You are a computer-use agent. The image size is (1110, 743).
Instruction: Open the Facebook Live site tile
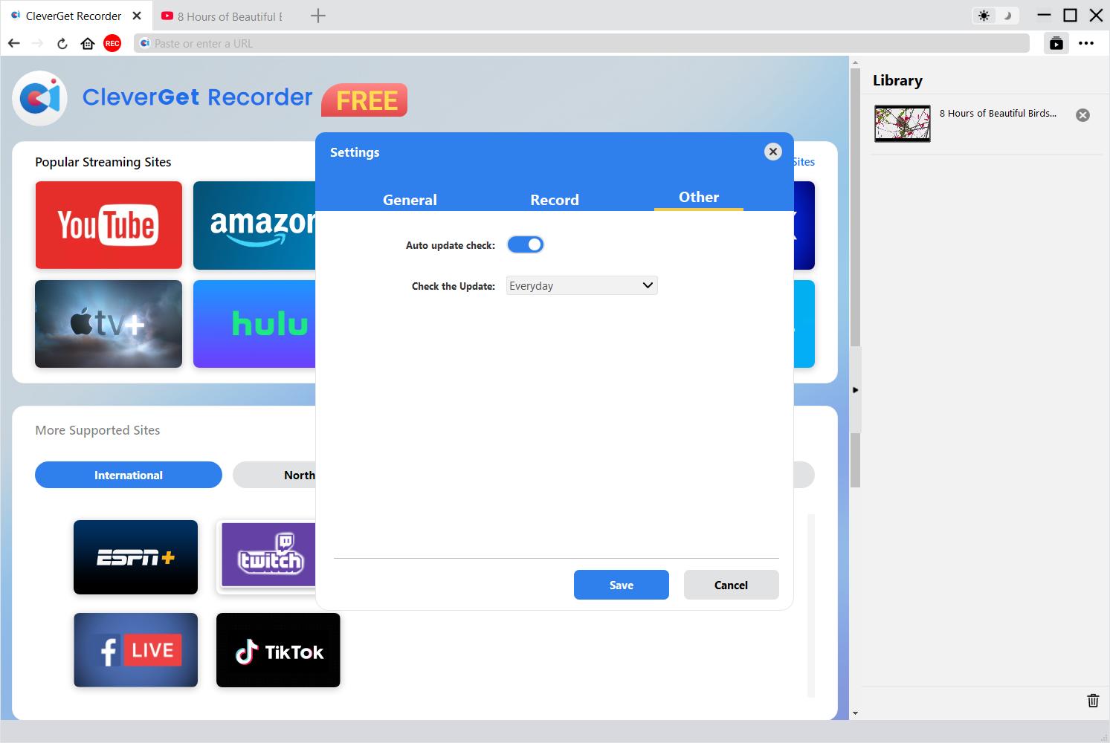(x=135, y=650)
